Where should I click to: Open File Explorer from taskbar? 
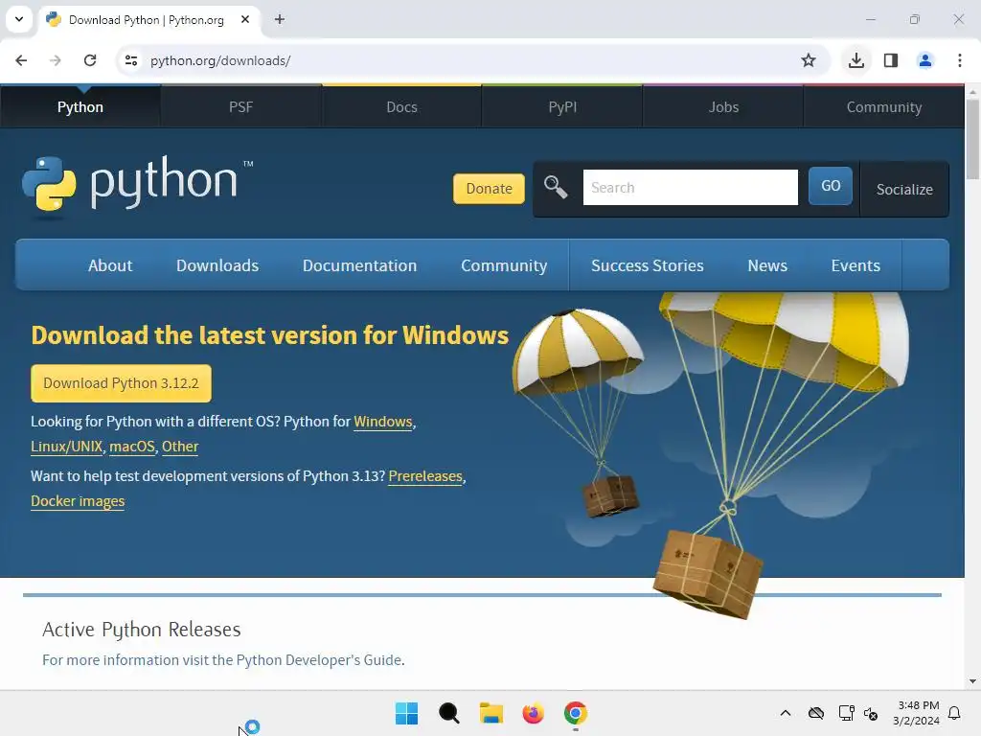click(491, 713)
